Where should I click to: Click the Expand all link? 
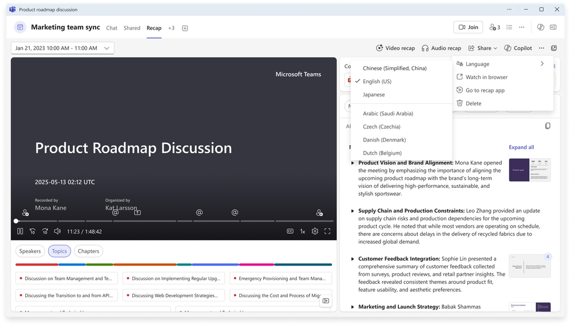(521, 147)
